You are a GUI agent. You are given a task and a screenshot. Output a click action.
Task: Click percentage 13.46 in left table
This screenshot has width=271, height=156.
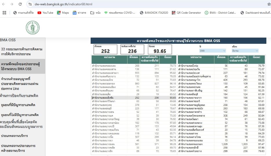tap(173, 105)
